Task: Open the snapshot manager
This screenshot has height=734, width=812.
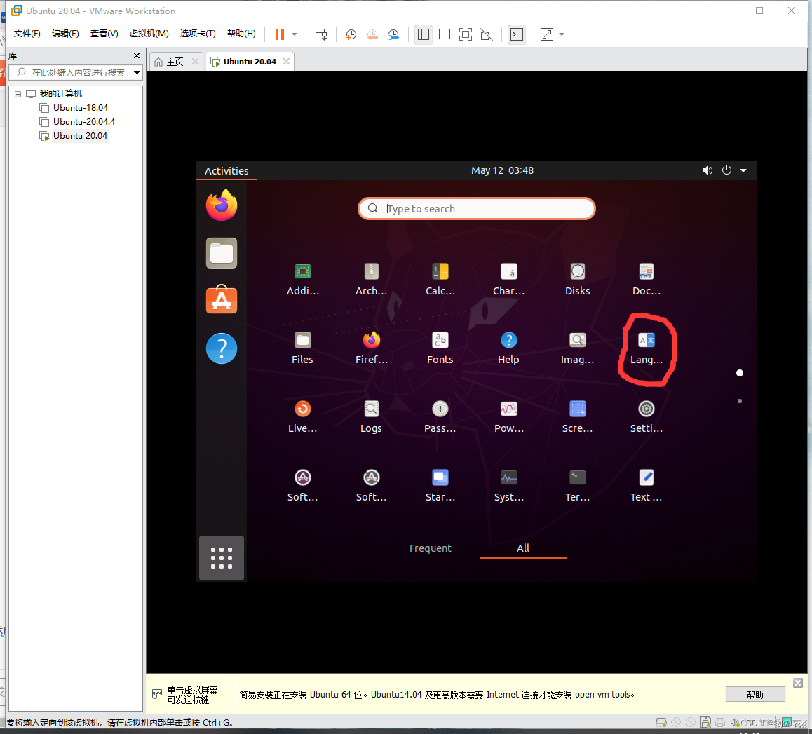Action: point(393,34)
